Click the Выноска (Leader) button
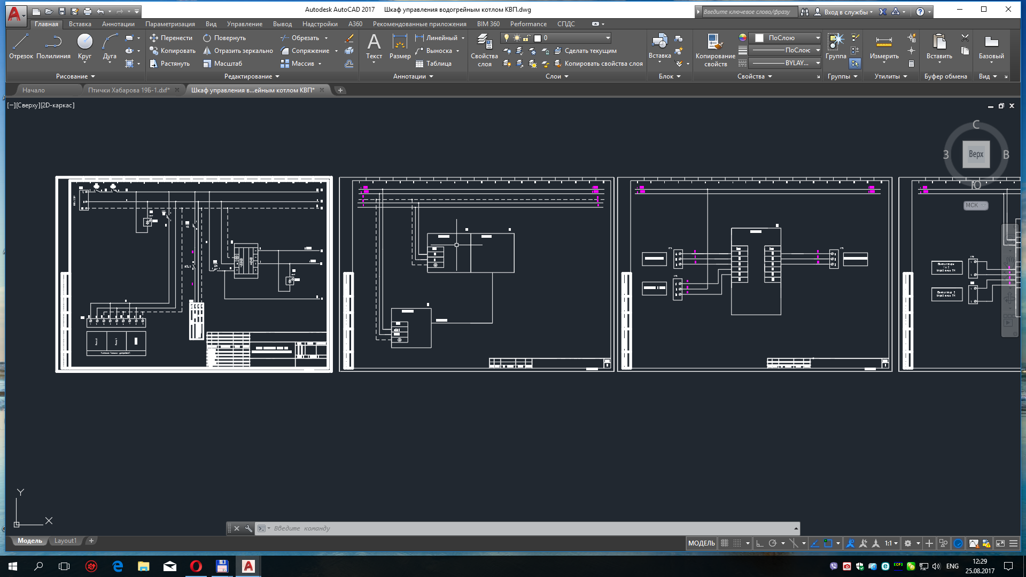1026x577 pixels. click(433, 51)
